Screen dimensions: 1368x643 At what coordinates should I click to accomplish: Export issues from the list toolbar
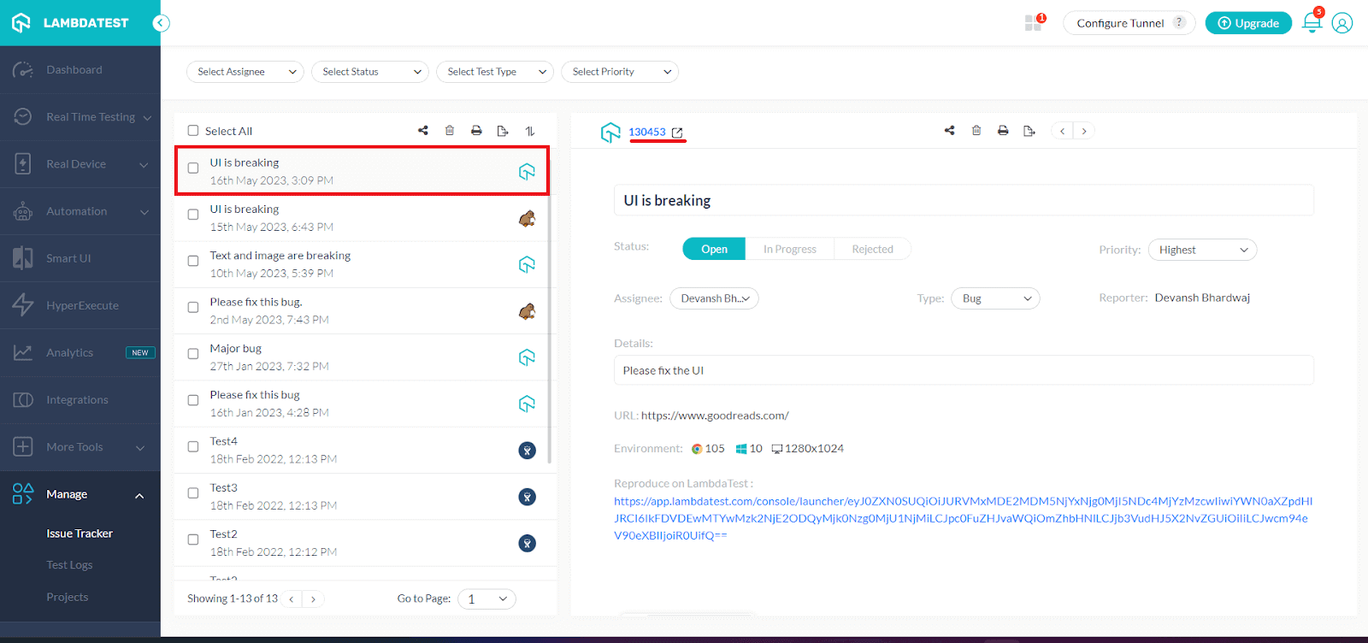[503, 131]
